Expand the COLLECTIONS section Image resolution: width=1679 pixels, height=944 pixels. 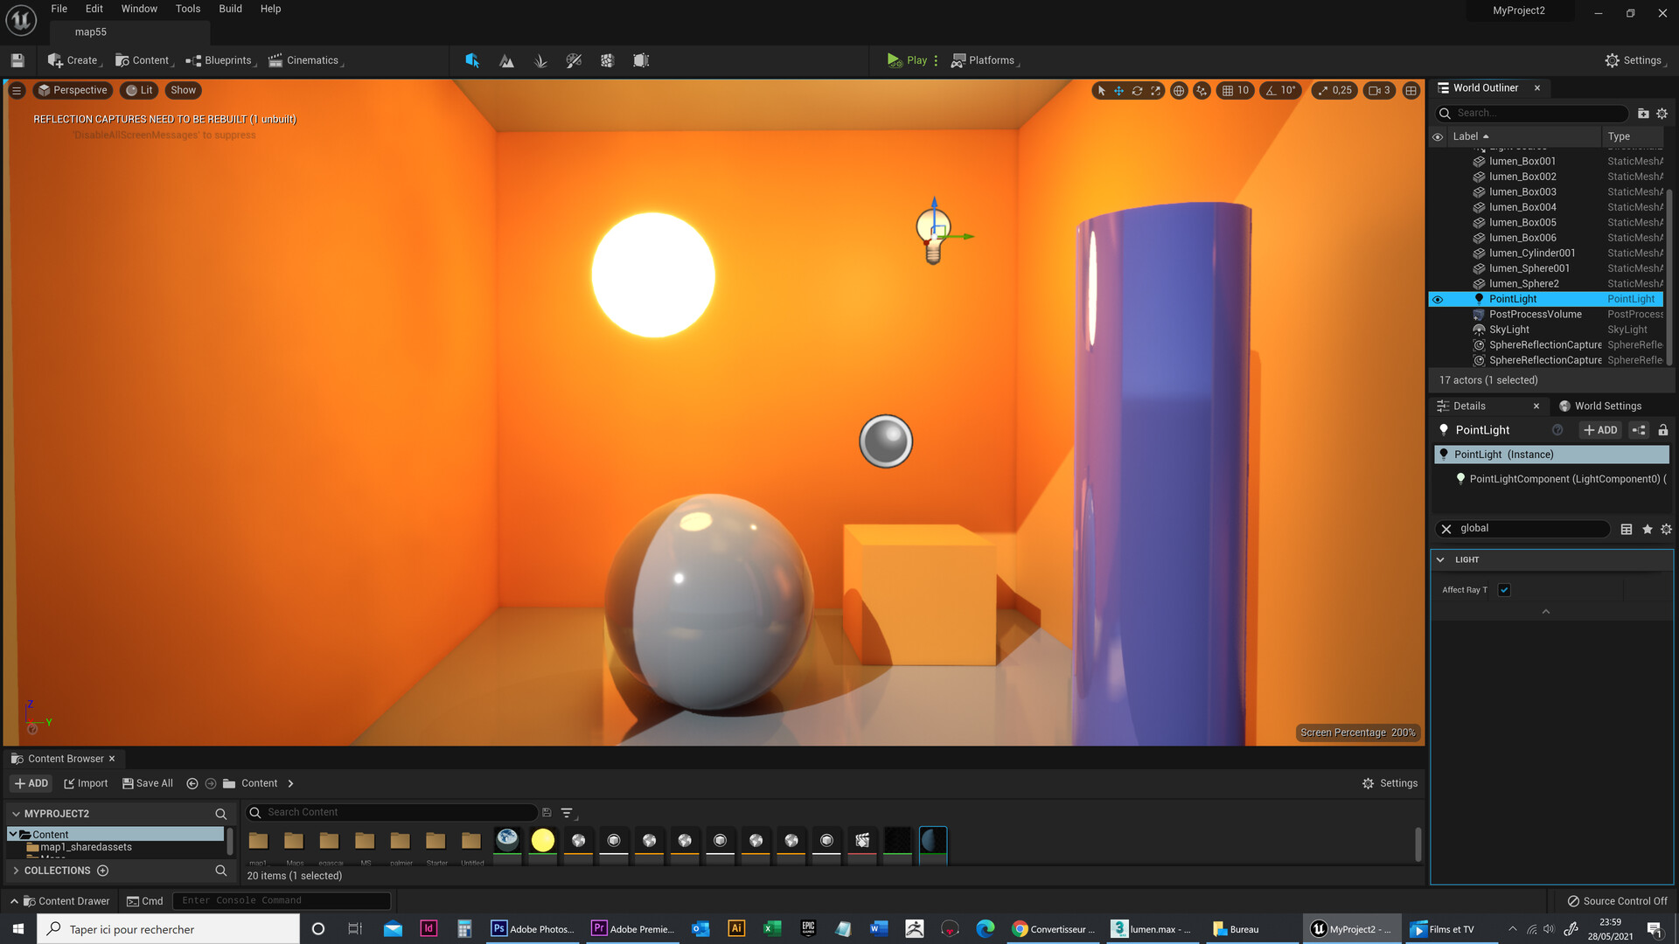tap(16, 871)
